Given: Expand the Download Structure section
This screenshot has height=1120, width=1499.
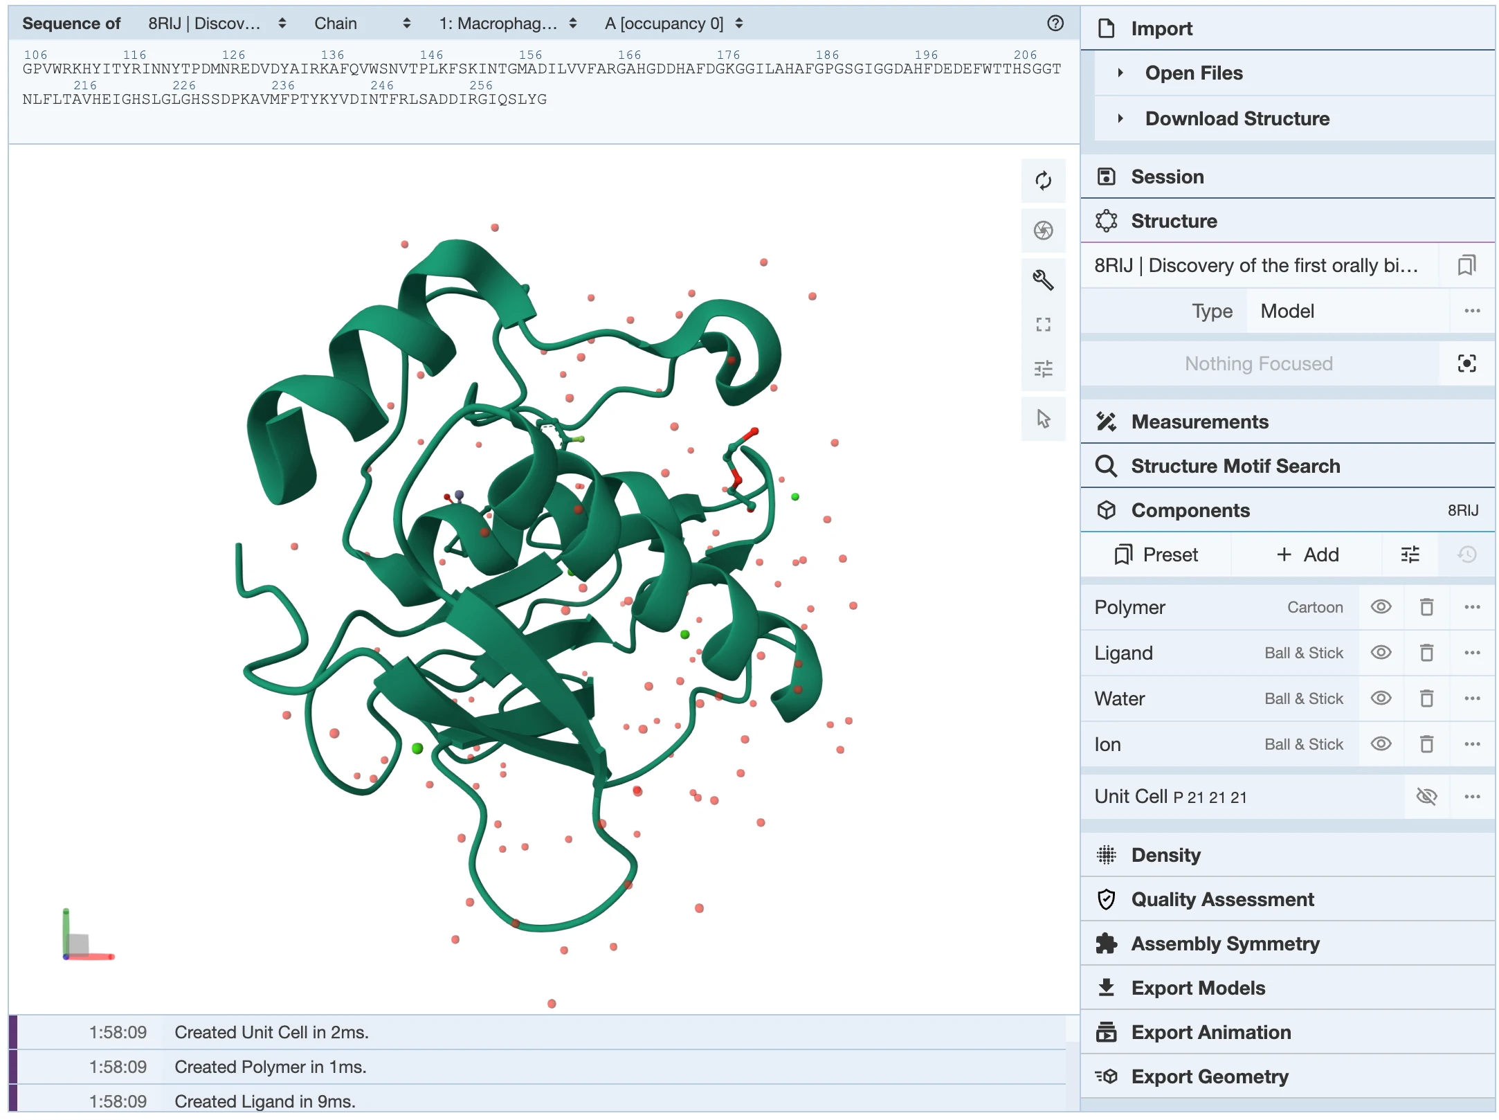Looking at the screenshot, I should pos(1294,118).
